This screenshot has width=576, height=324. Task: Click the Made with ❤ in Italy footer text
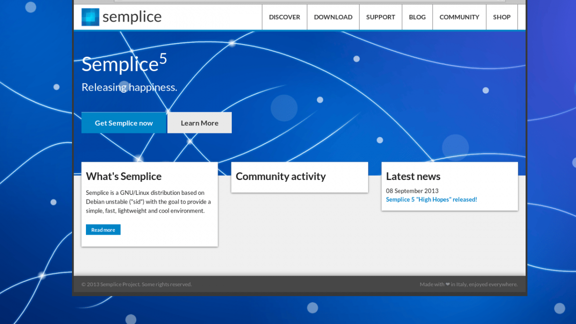[x=468, y=285]
